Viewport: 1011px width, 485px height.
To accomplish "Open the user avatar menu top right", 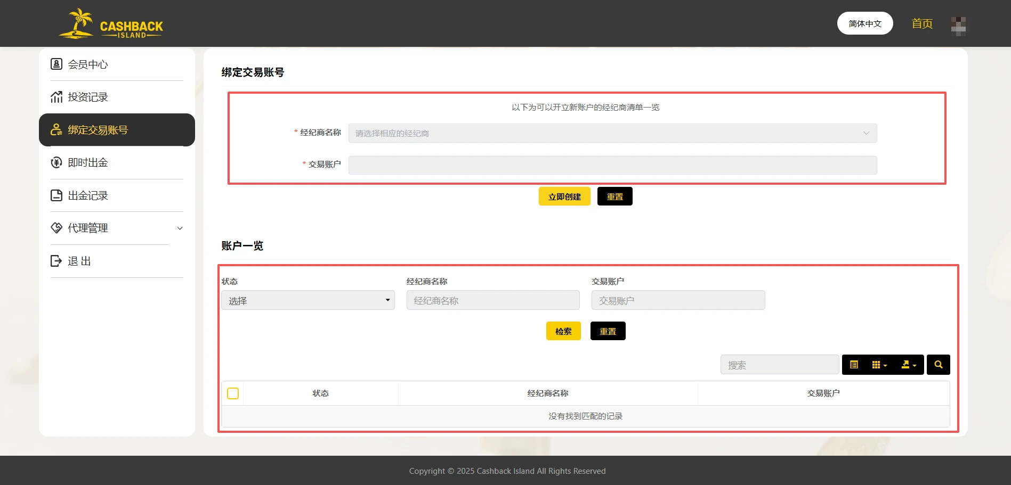I will click(958, 25).
